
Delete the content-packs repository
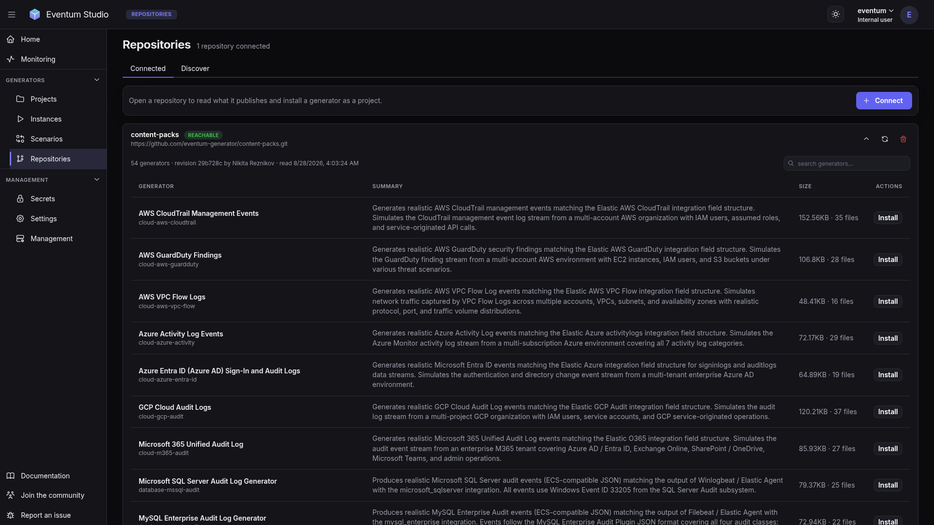pos(903,139)
